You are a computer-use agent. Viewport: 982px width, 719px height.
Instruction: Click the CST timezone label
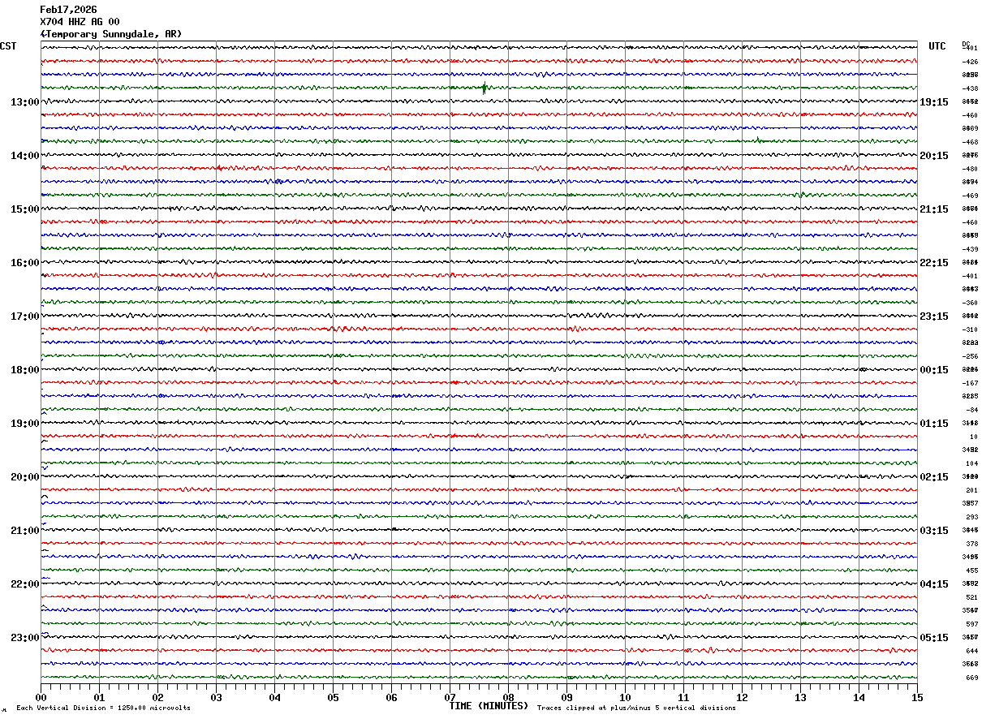click(x=8, y=46)
